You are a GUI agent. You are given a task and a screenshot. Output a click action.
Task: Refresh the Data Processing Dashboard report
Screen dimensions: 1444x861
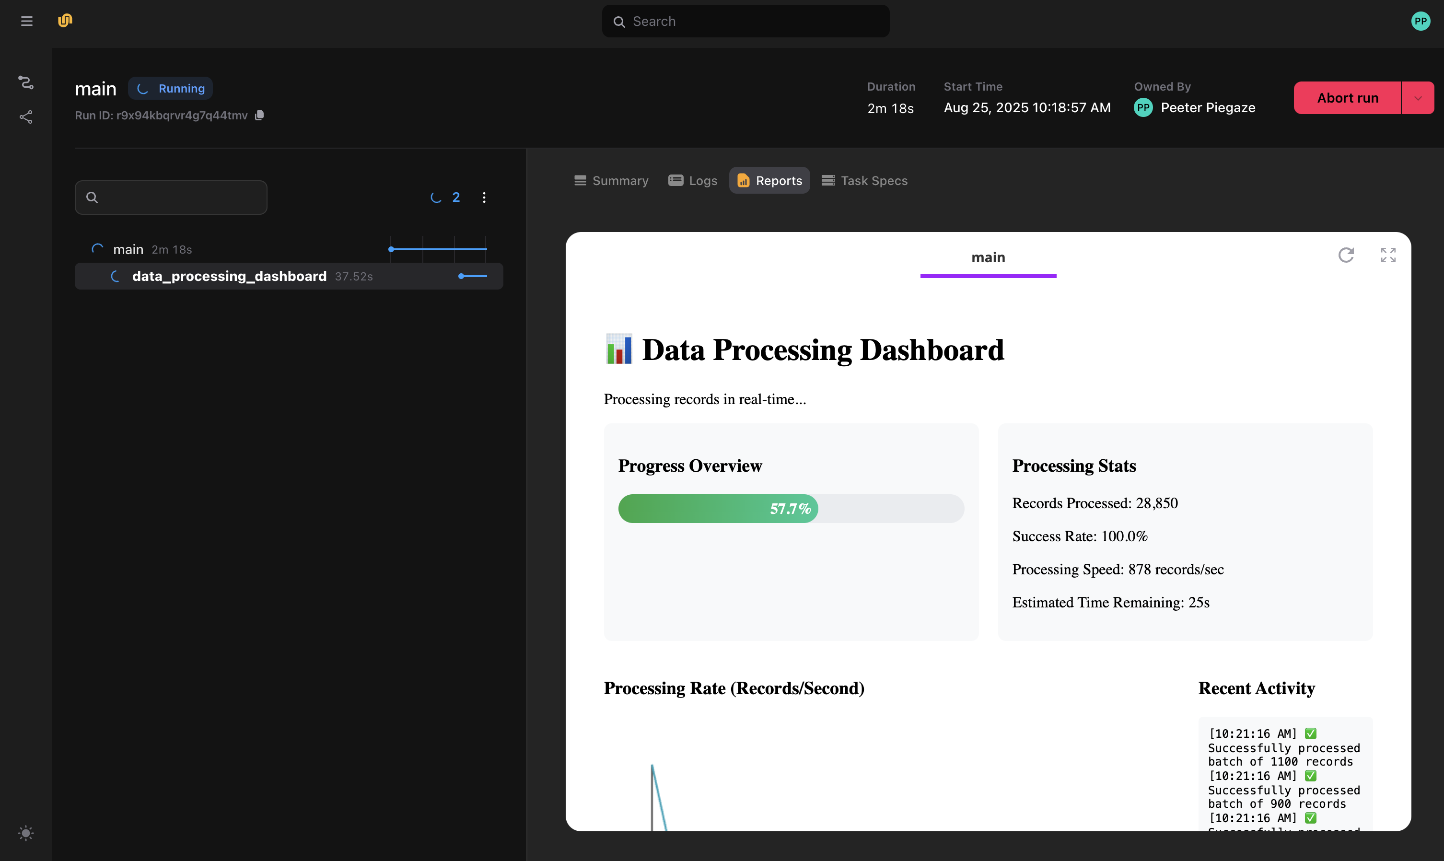tap(1346, 256)
